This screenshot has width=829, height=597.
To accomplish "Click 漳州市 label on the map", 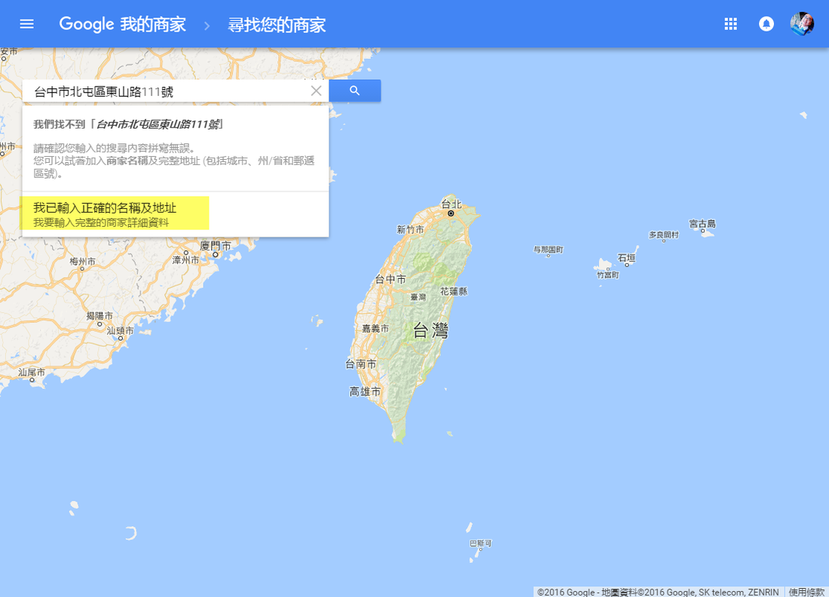I will pyautogui.click(x=185, y=259).
